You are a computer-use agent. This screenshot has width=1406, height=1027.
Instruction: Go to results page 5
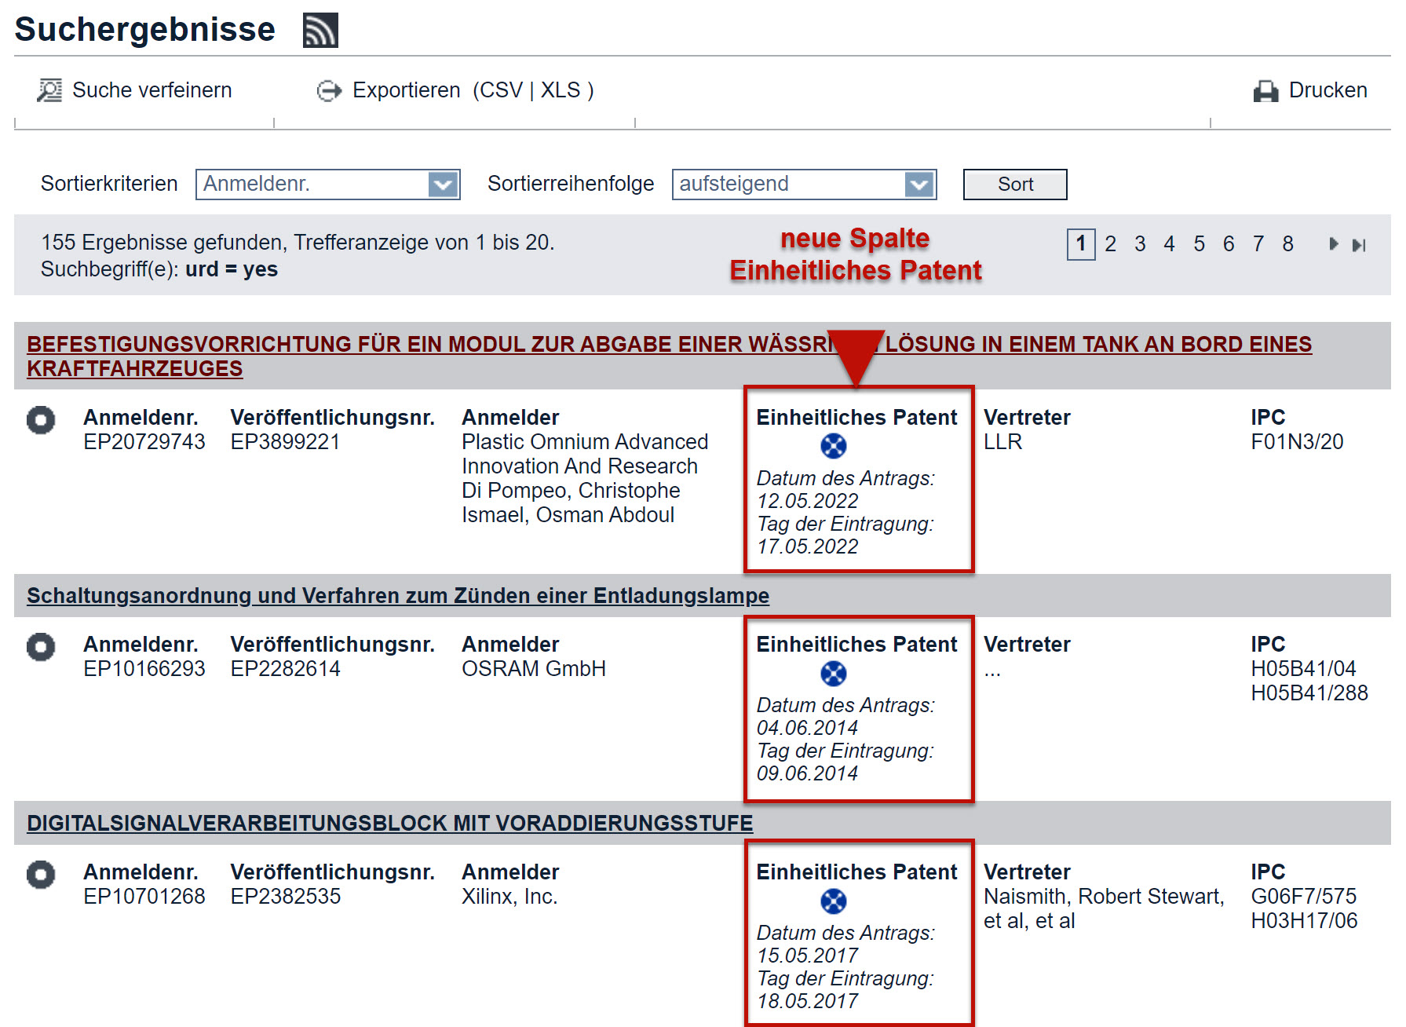tap(1199, 244)
